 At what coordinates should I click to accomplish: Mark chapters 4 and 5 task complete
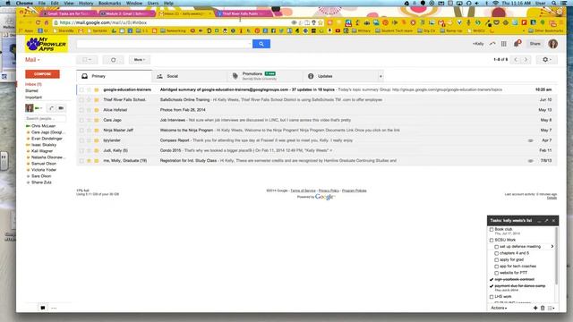pos(496,253)
